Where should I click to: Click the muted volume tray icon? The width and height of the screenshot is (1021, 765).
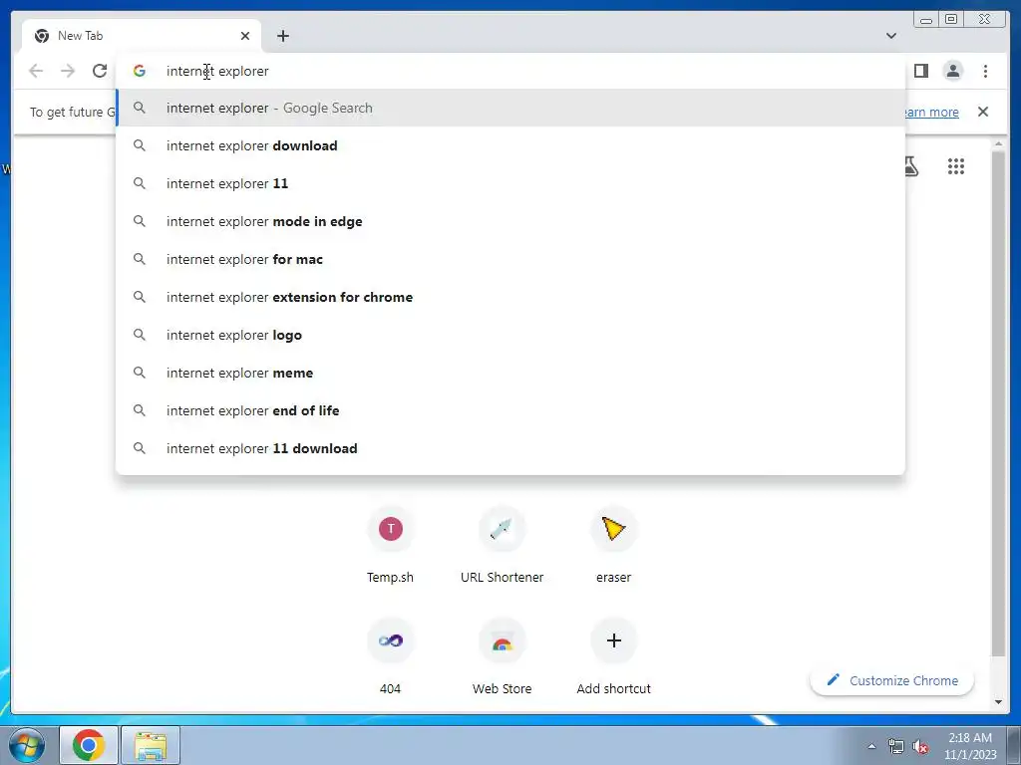click(x=919, y=746)
